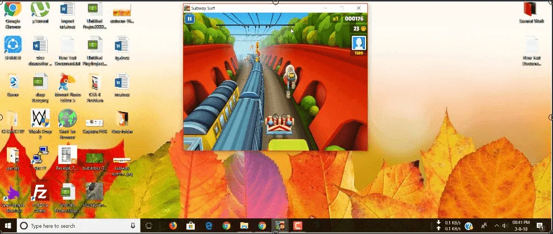Launch Start Tor Browser shortcut

[67, 124]
